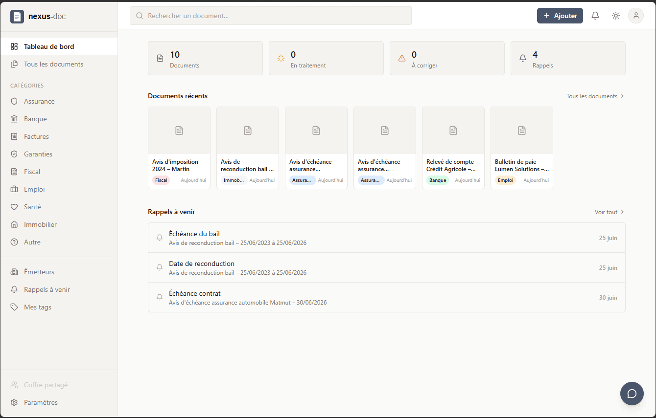
Task: Click the Tous les documents files icon
Action: [14, 64]
